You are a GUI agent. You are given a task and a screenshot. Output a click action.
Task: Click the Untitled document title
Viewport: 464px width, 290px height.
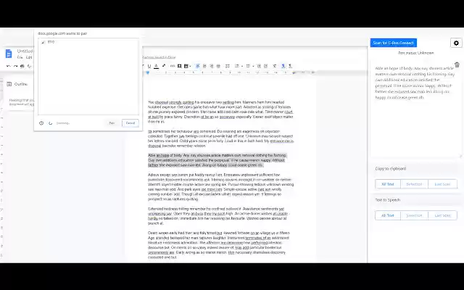pos(25,51)
